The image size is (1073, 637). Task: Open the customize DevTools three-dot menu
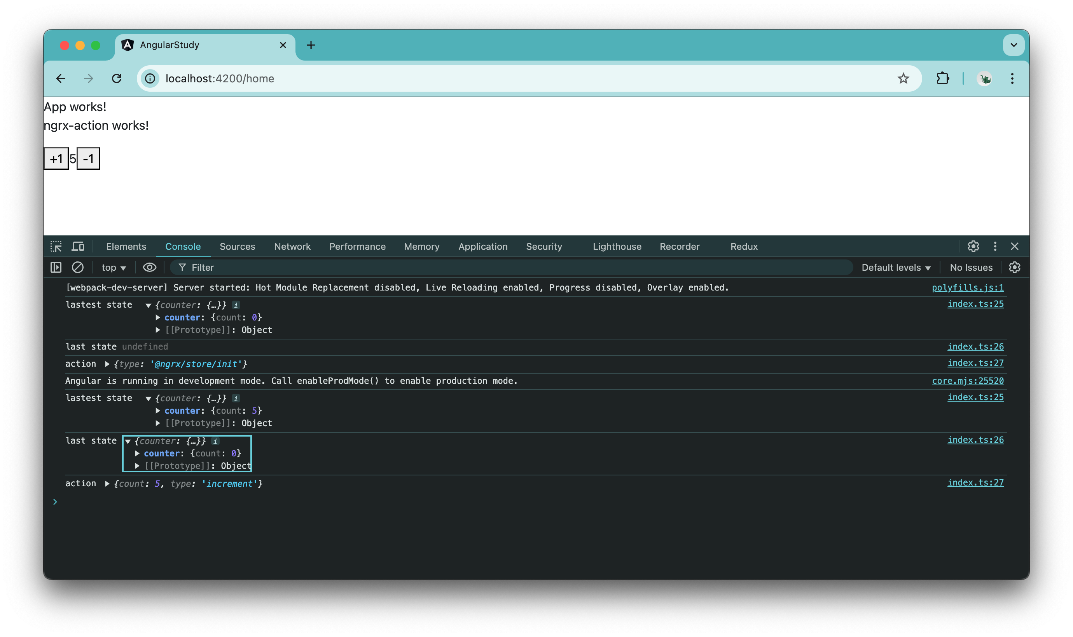pyautogui.click(x=996, y=246)
